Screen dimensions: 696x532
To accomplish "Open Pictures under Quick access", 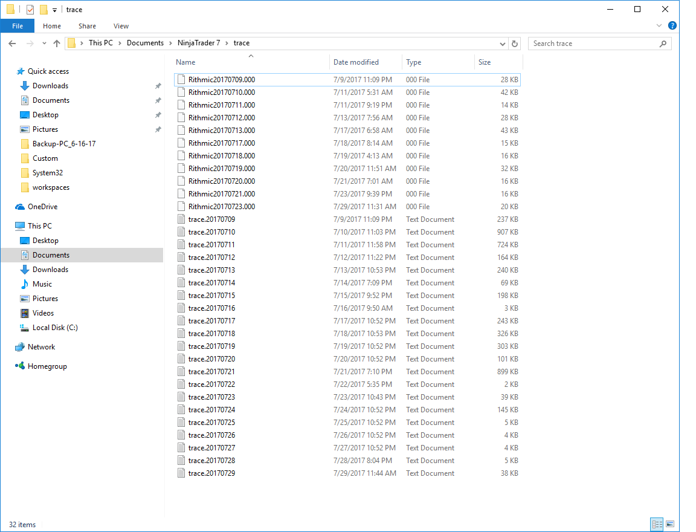I will [45, 129].
